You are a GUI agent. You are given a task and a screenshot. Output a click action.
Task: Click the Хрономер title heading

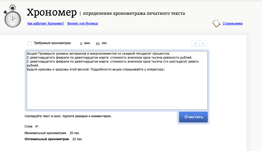tap(52, 12)
